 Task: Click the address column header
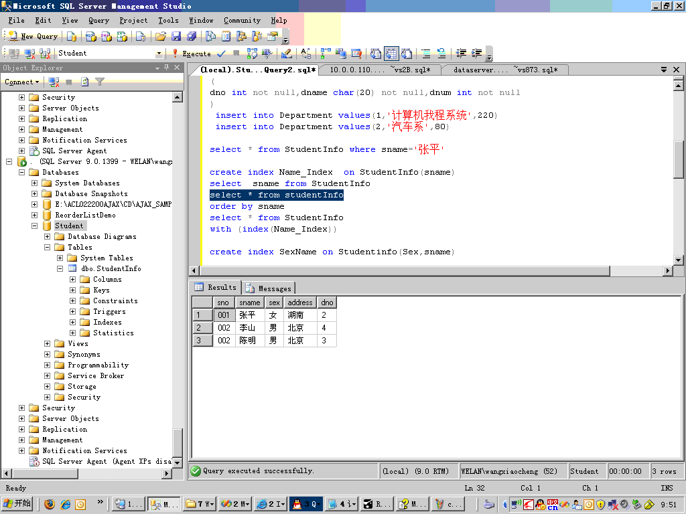click(x=300, y=303)
